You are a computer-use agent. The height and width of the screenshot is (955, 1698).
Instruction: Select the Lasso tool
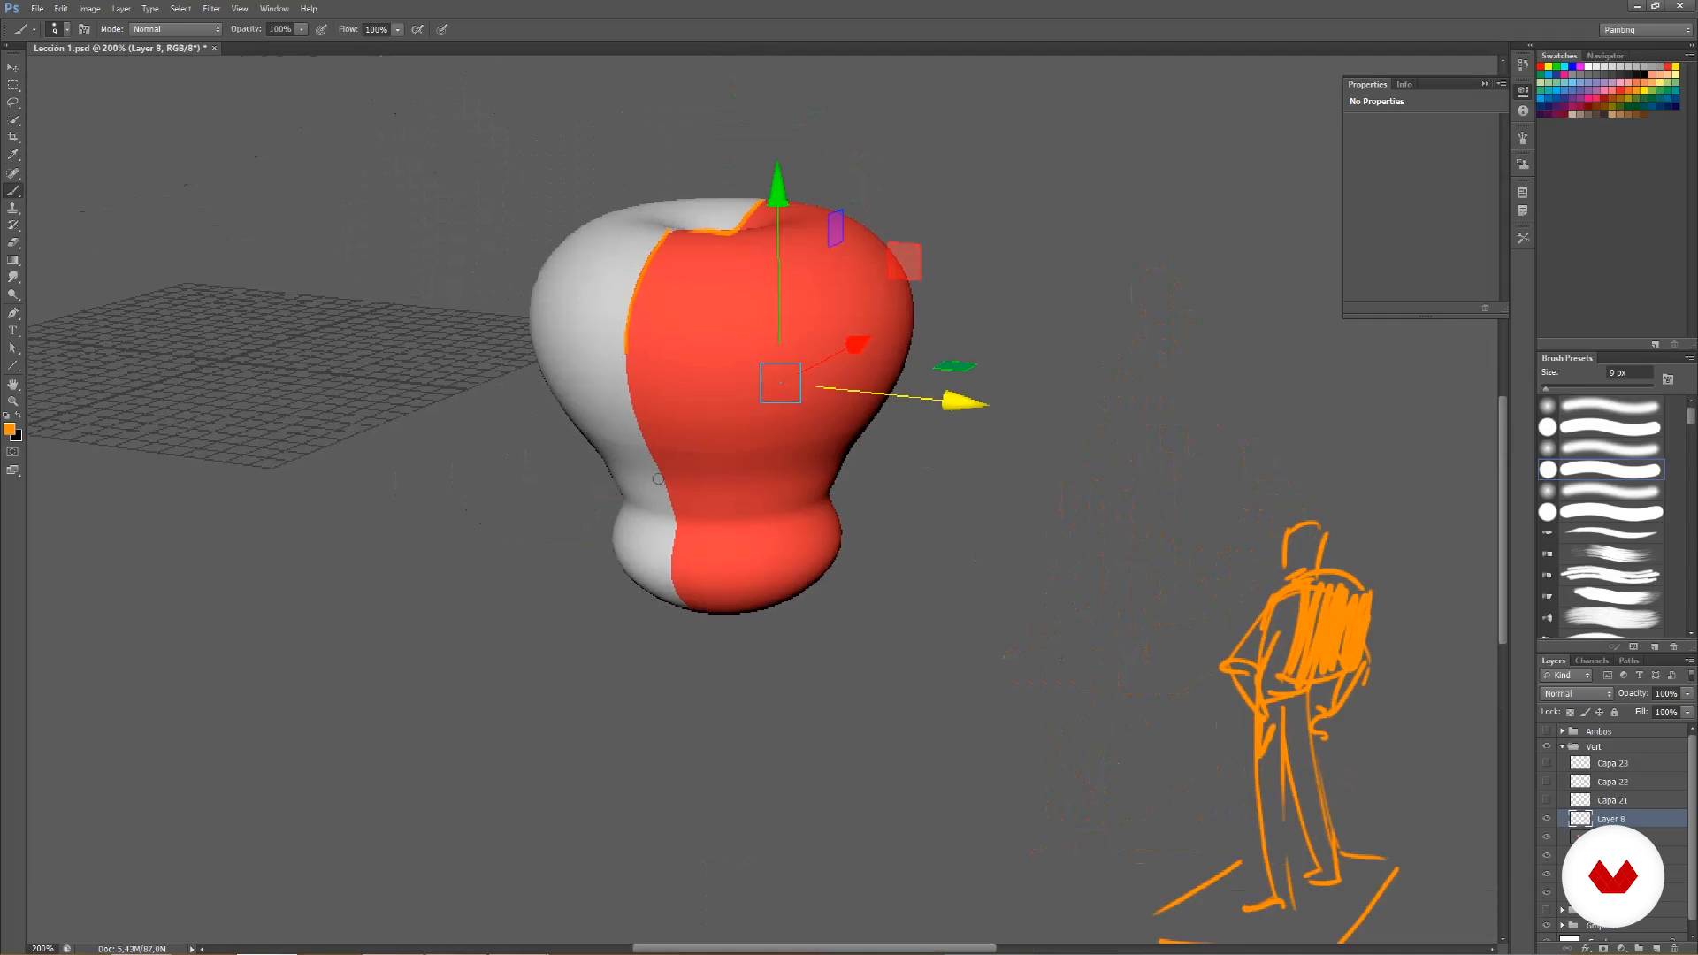12,103
